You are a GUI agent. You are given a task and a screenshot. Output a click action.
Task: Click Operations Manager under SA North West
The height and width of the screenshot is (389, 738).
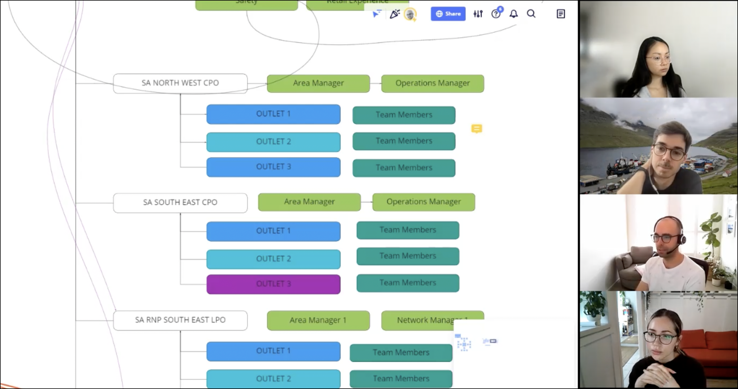click(x=432, y=83)
